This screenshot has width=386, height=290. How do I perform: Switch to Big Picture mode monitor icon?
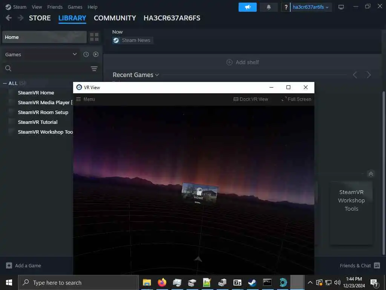pos(341,7)
